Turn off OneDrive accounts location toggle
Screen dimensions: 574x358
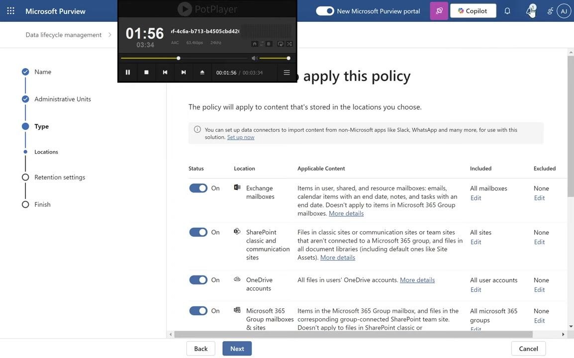coord(198,279)
